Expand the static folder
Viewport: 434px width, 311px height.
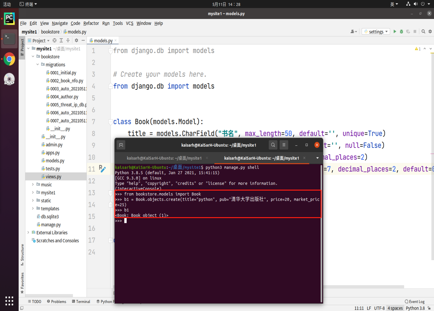pyautogui.click(x=33, y=200)
